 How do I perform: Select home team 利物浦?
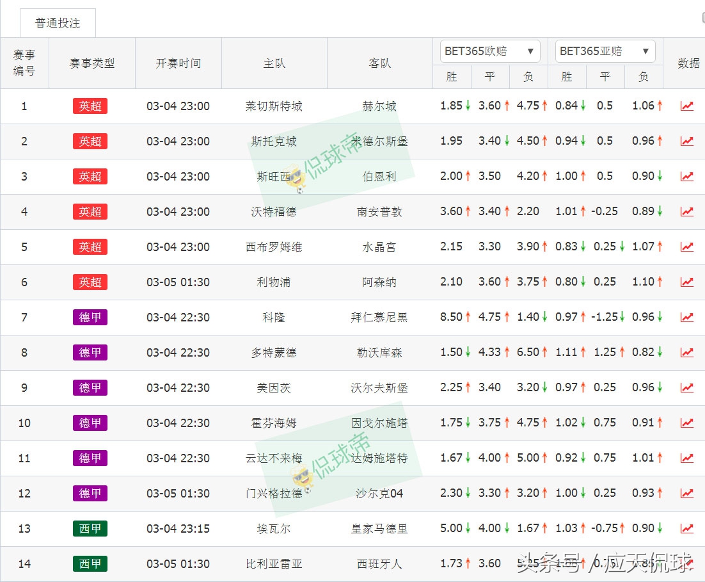click(x=274, y=282)
